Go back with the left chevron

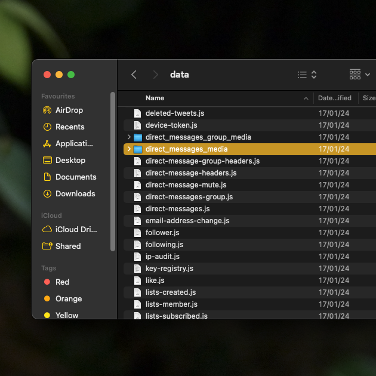point(134,75)
